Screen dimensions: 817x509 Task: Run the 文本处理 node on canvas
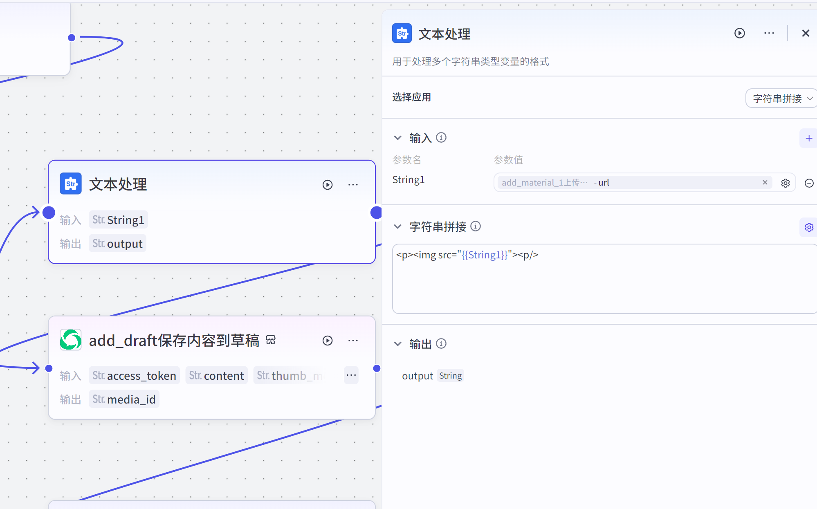pos(328,185)
